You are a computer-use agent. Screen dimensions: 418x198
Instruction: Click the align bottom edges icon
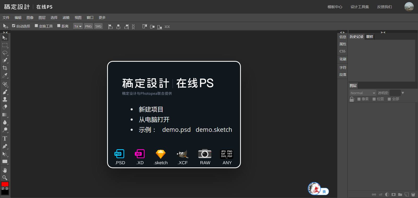click(160, 26)
